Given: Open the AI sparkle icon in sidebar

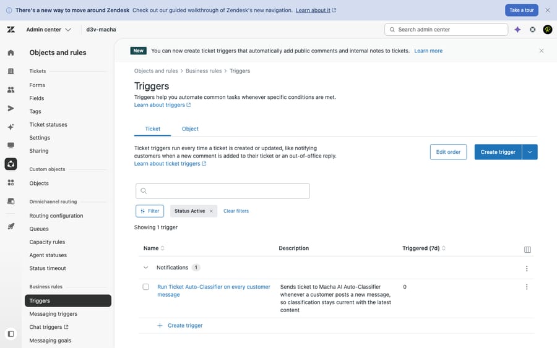Looking at the screenshot, I should pyautogui.click(x=11, y=127).
